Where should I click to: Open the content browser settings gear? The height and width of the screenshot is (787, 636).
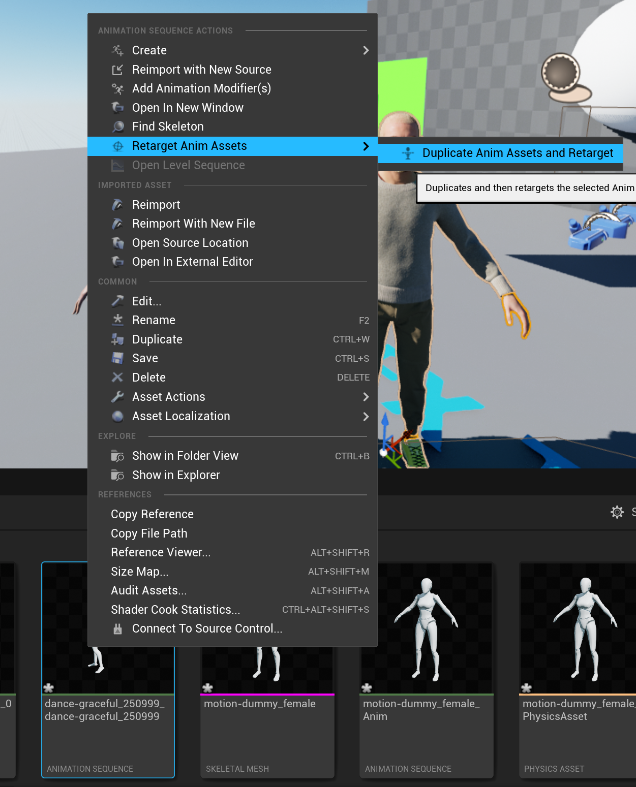pyautogui.click(x=617, y=512)
